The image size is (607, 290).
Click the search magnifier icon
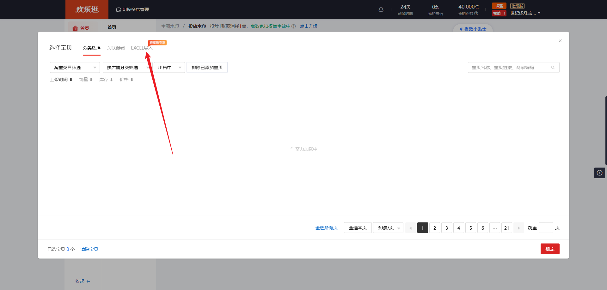click(553, 68)
